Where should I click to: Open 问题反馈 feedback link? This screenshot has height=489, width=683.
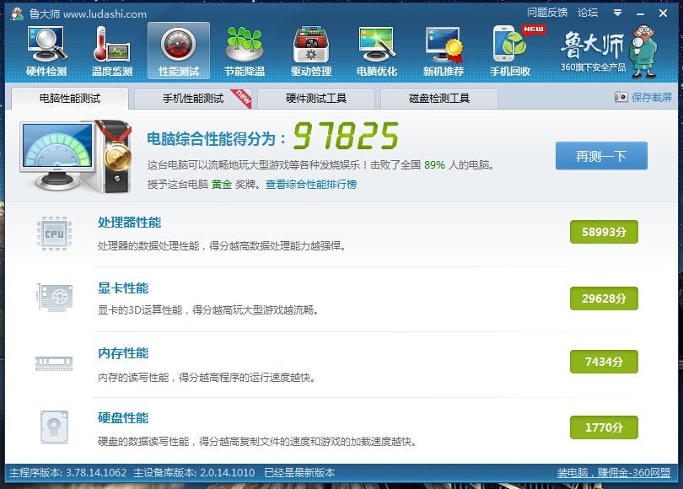click(x=547, y=13)
